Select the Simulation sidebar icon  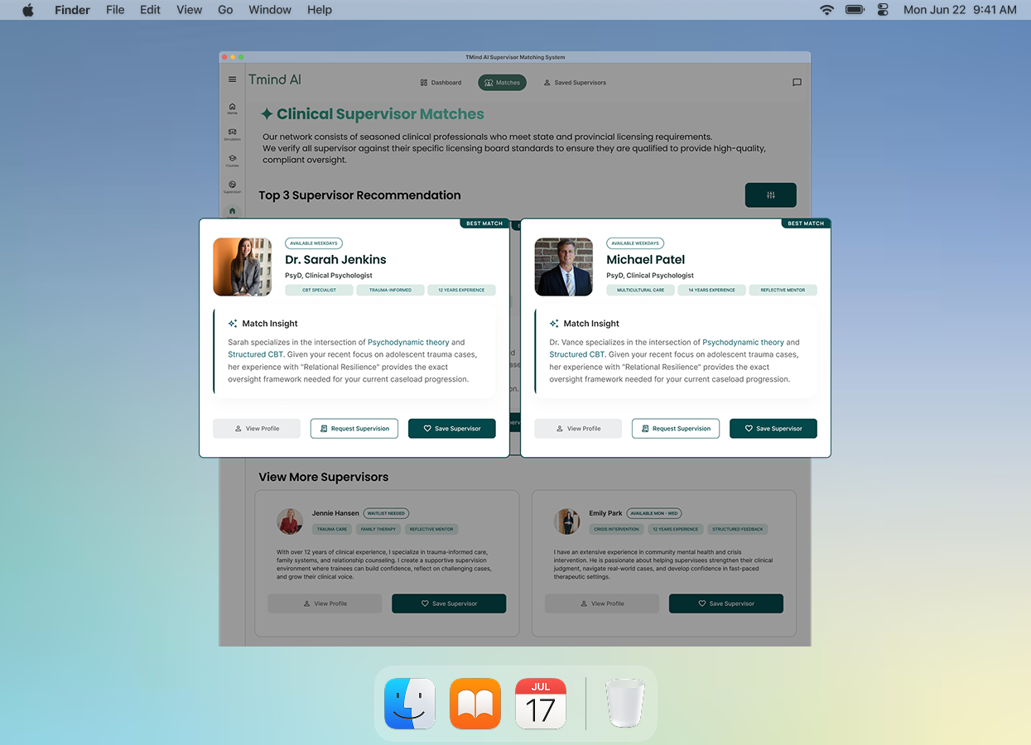[x=232, y=133]
